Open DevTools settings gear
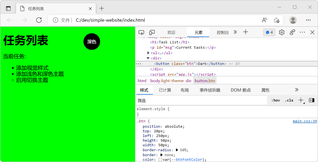 282,32
